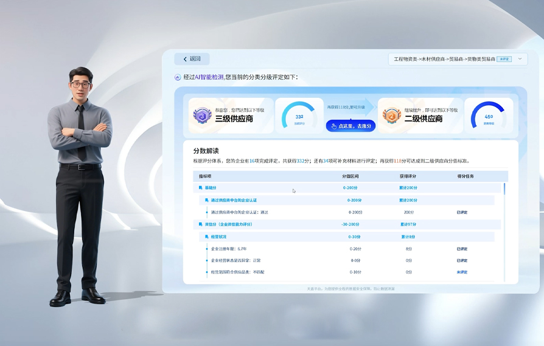Viewport: 544px width, 346px height.
Task: Click the 分数解读 heading
Action: 206,151
